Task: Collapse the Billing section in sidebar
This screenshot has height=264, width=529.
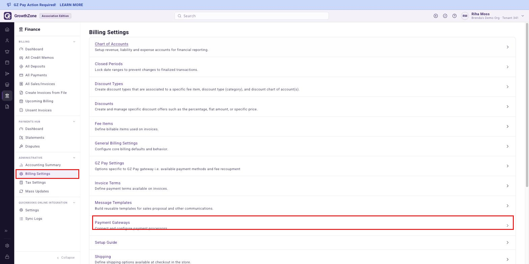Action: (74, 42)
